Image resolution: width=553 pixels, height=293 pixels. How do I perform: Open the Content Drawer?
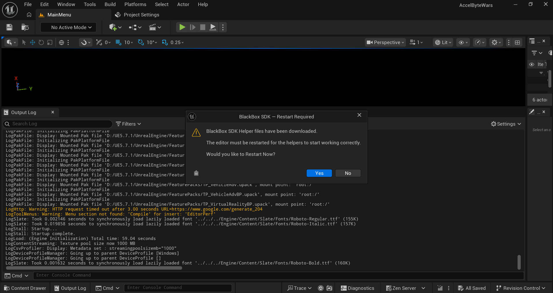click(x=25, y=288)
